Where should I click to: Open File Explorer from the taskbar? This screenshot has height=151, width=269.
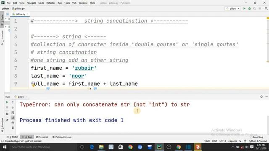pos(101,147)
